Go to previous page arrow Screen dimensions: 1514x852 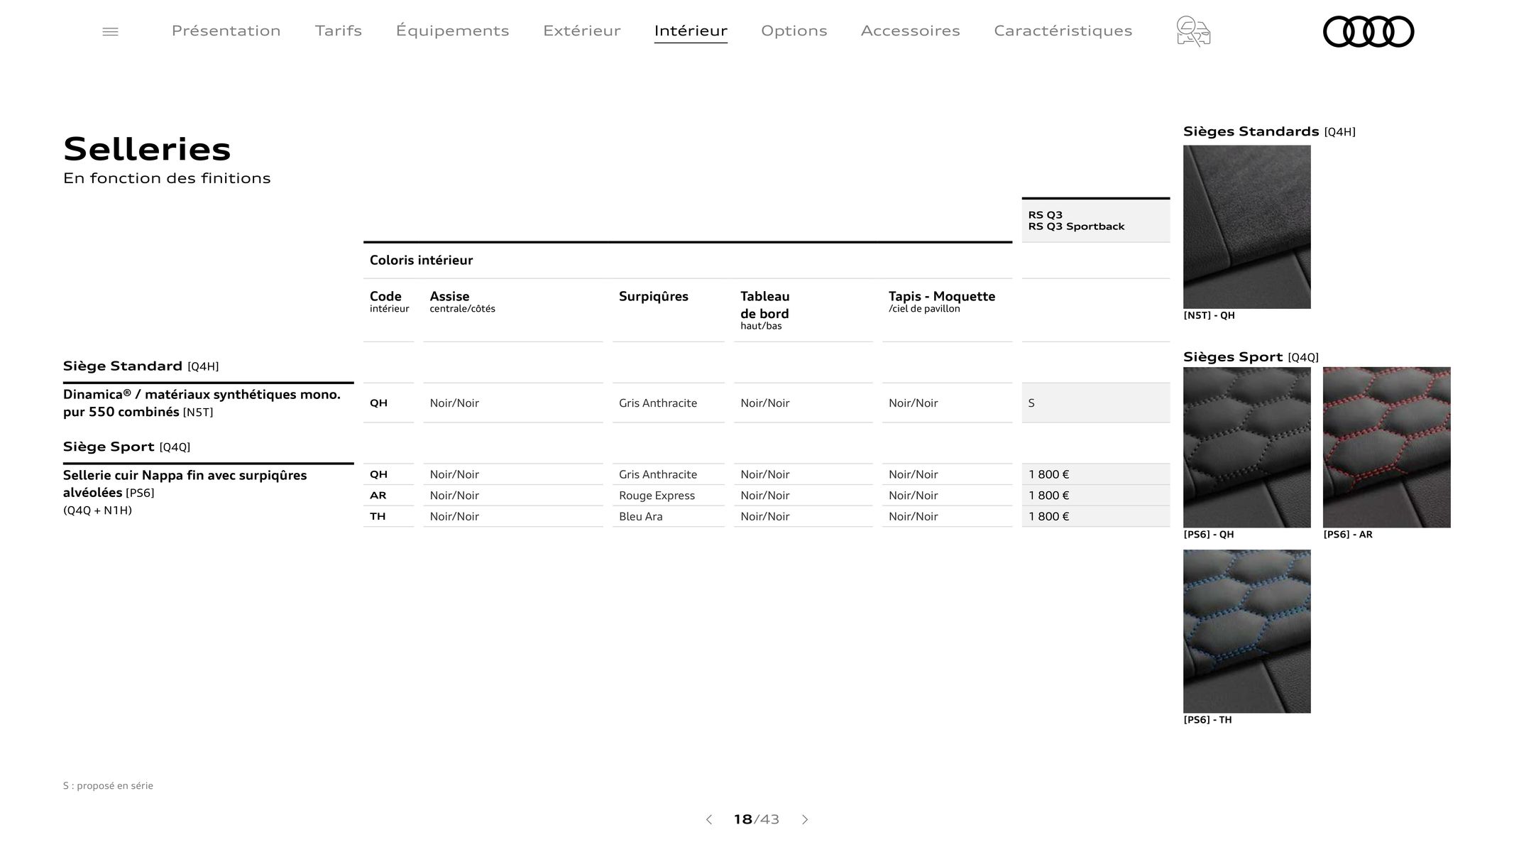pos(708,819)
